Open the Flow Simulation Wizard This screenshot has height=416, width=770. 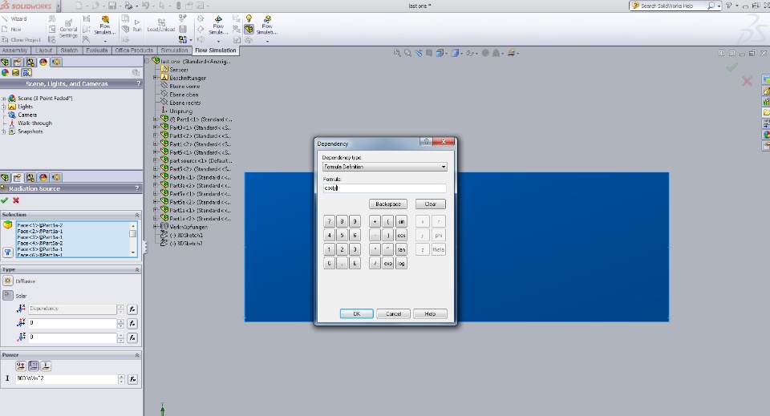[x=14, y=18]
